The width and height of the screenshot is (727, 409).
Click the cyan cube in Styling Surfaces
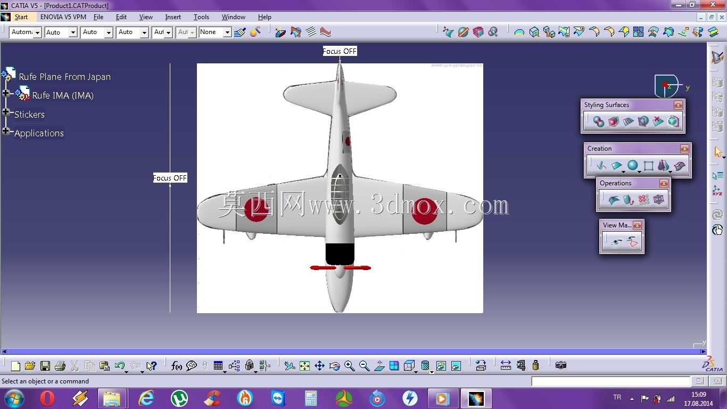pos(673,121)
